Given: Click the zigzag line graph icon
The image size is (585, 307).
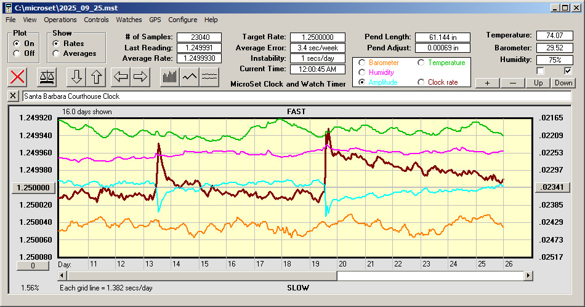Looking at the screenshot, I should coord(190,77).
